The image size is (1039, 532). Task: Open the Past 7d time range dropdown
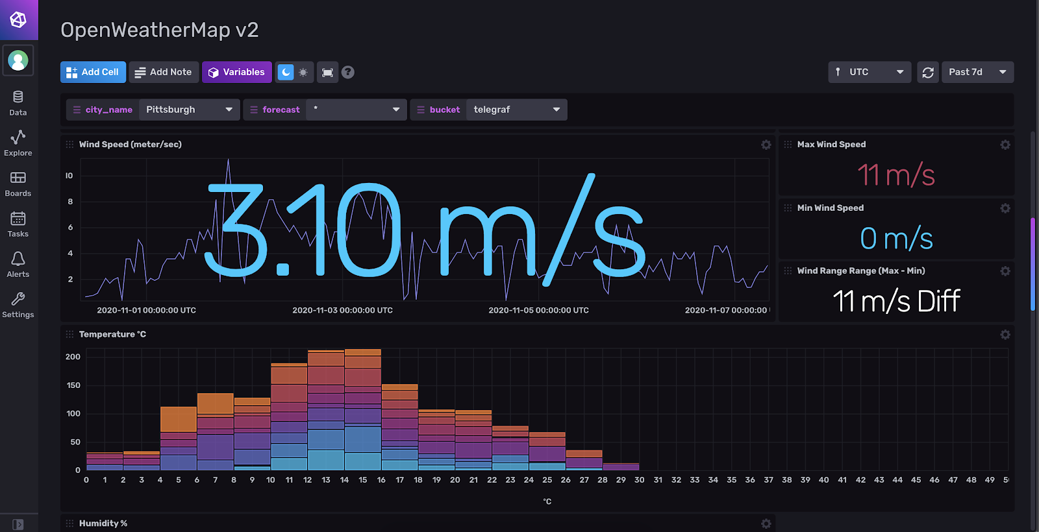tap(978, 72)
